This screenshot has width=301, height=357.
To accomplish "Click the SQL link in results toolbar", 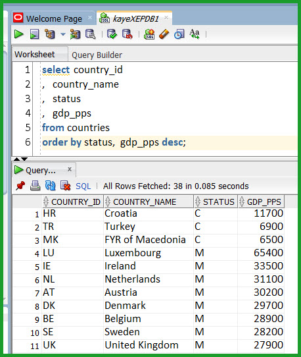I will tap(83, 186).
